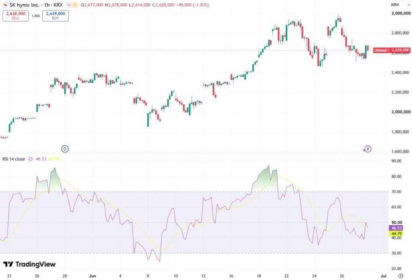Click the SK hynix company logo icon
The width and height of the screenshot is (412, 280).
5,5
